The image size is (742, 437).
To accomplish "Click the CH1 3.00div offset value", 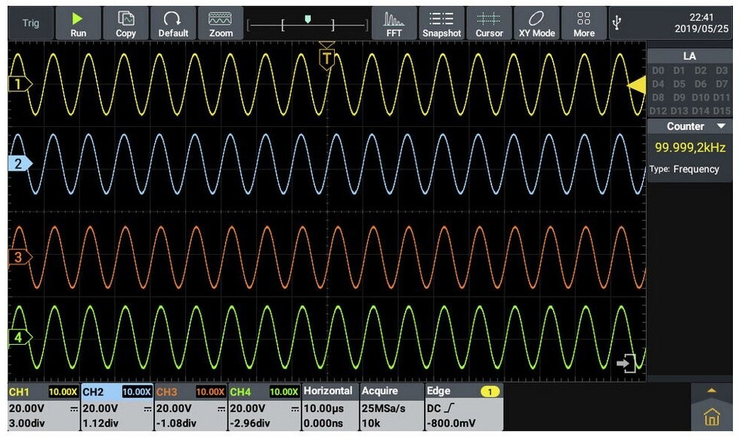I will (26, 423).
